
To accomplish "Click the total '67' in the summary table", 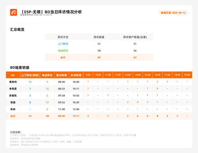I will click(x=135, y=57).
